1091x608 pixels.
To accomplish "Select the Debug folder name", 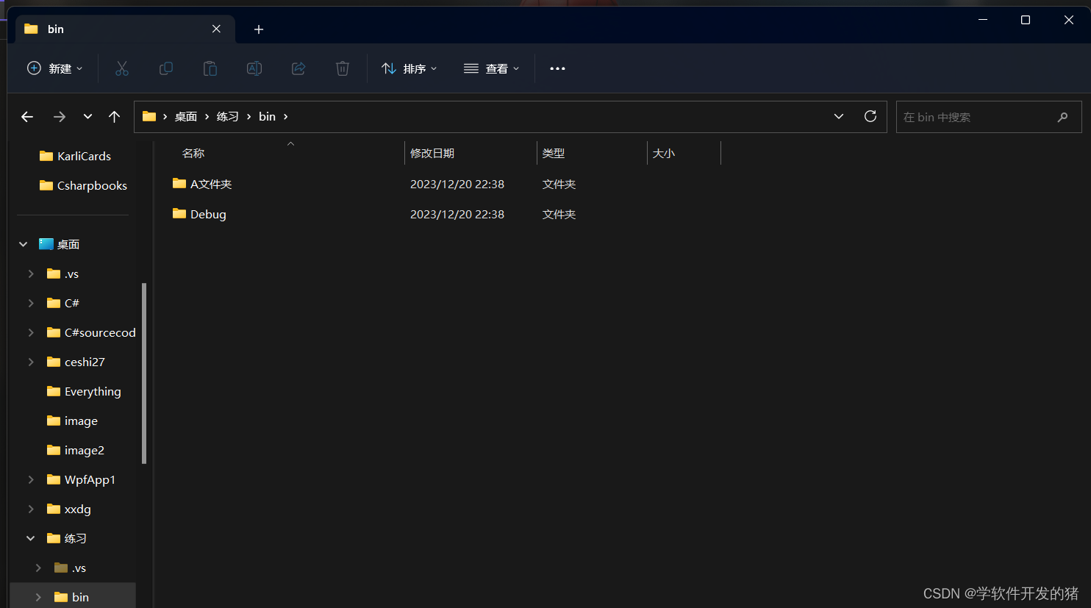I will pyautogui.click(x=208, y=214).
